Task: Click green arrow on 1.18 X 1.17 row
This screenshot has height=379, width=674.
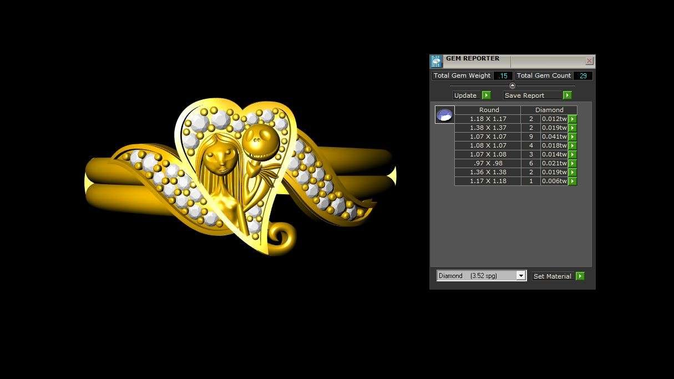Action: pyautogui.click(x=572, y=119)
